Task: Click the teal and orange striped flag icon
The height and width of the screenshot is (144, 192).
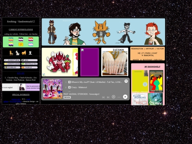Action: (11, 39)
